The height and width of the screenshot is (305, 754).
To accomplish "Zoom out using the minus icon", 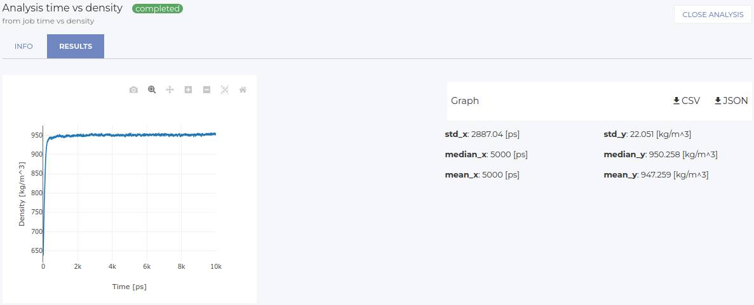I will pyautogui.click(x=206, y=90).
